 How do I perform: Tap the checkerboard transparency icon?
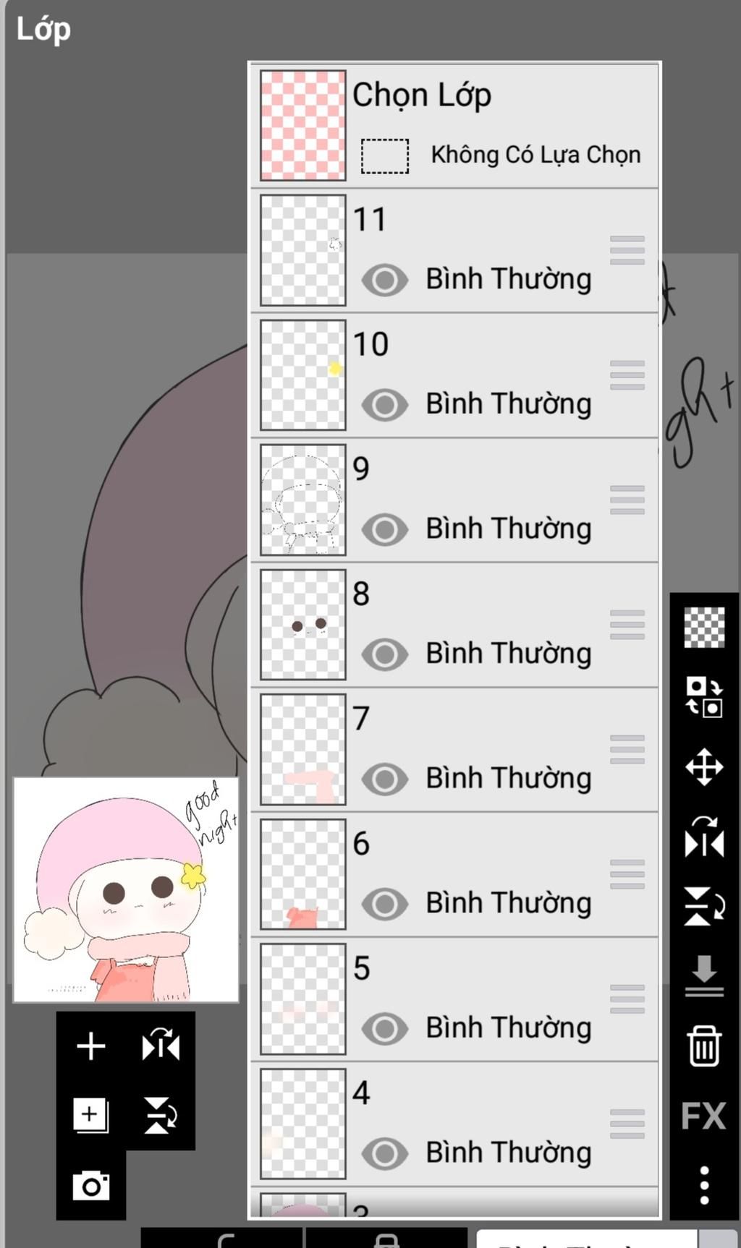[x=704, y=627]
